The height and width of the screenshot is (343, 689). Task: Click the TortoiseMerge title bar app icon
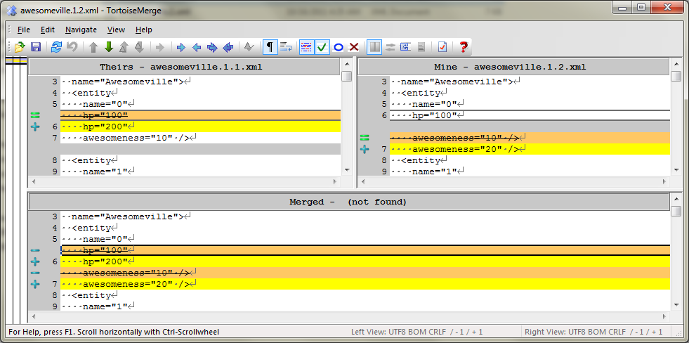13,10
